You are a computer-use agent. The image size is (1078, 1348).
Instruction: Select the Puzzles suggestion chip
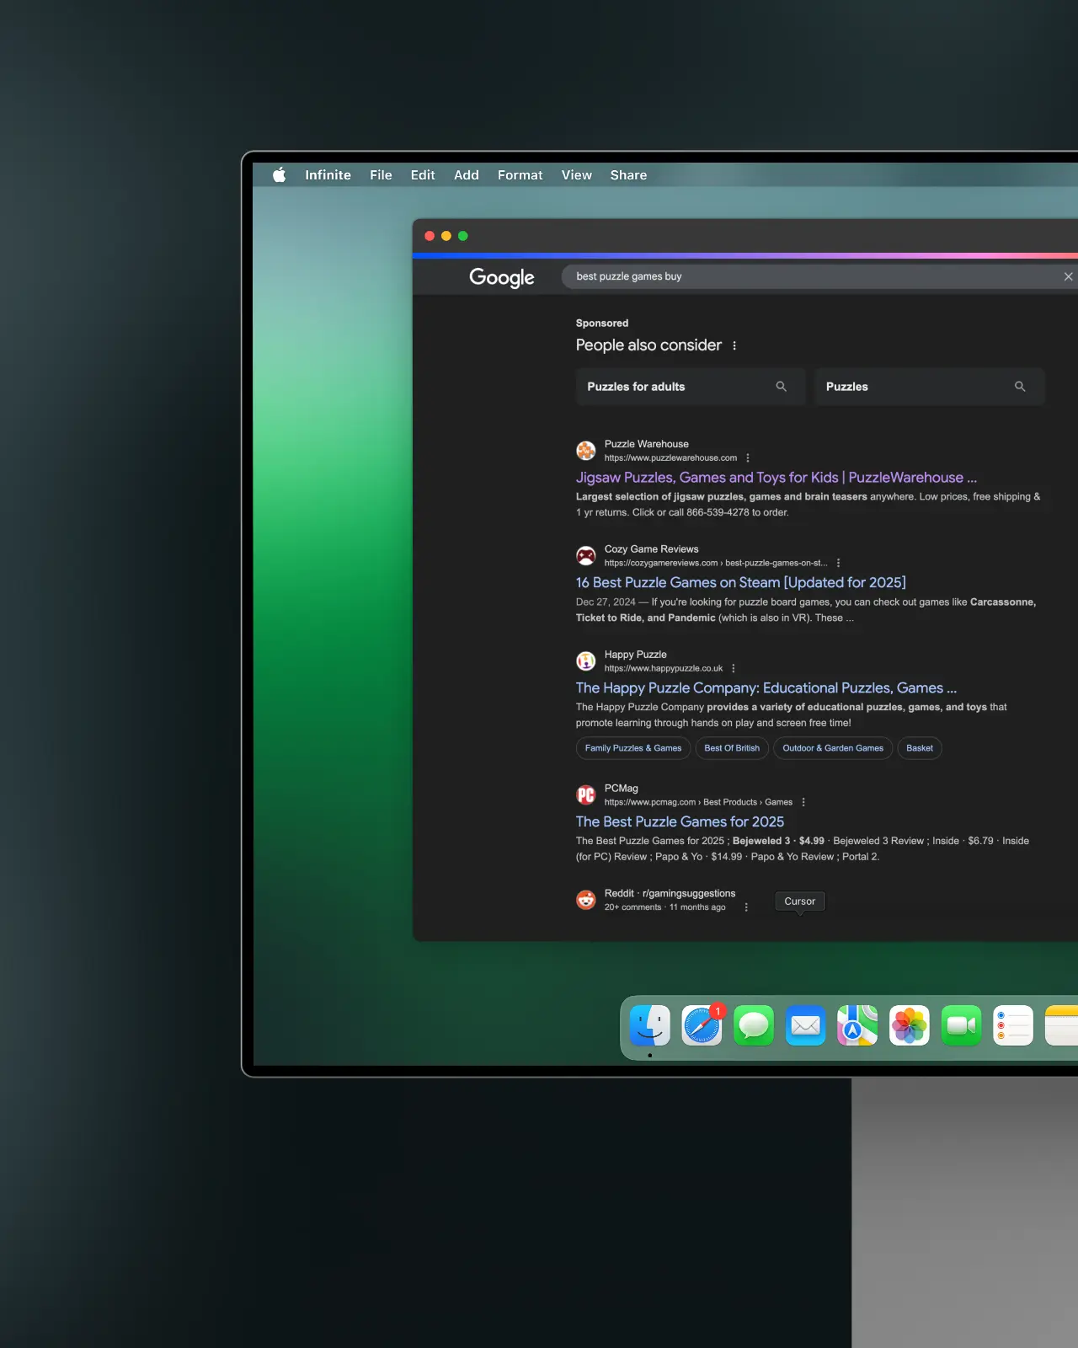pos(930,387)
